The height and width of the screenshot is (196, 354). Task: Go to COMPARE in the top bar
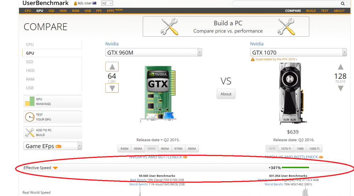point(293,11)
